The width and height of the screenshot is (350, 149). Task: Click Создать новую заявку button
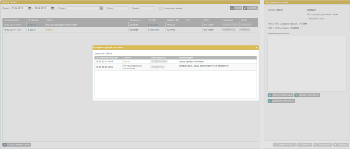click(17, 145)
